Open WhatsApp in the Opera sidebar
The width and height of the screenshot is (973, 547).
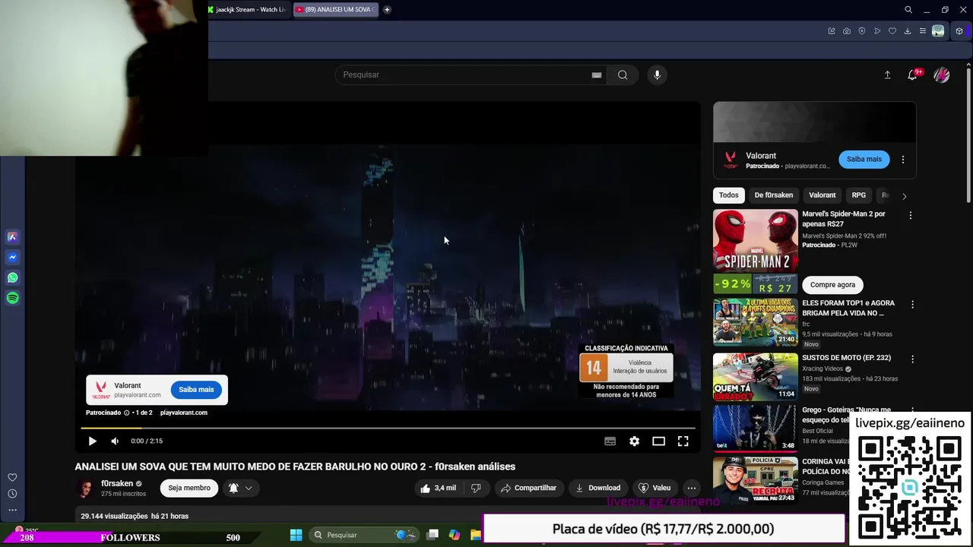12,278
